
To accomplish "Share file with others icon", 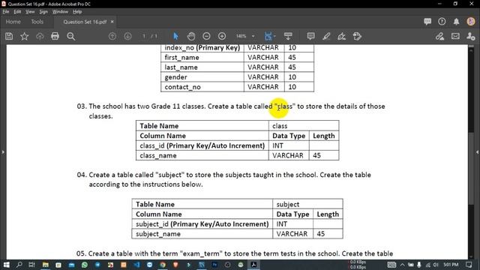I will [471, 36].
